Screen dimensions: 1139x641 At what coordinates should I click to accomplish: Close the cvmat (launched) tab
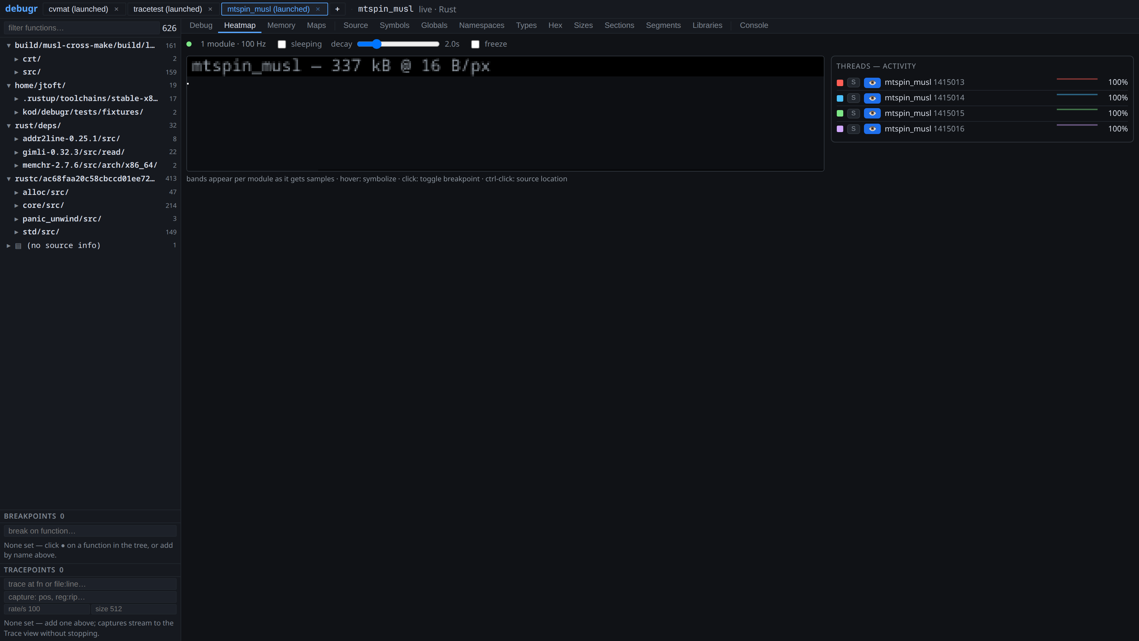tap(116, 9)
